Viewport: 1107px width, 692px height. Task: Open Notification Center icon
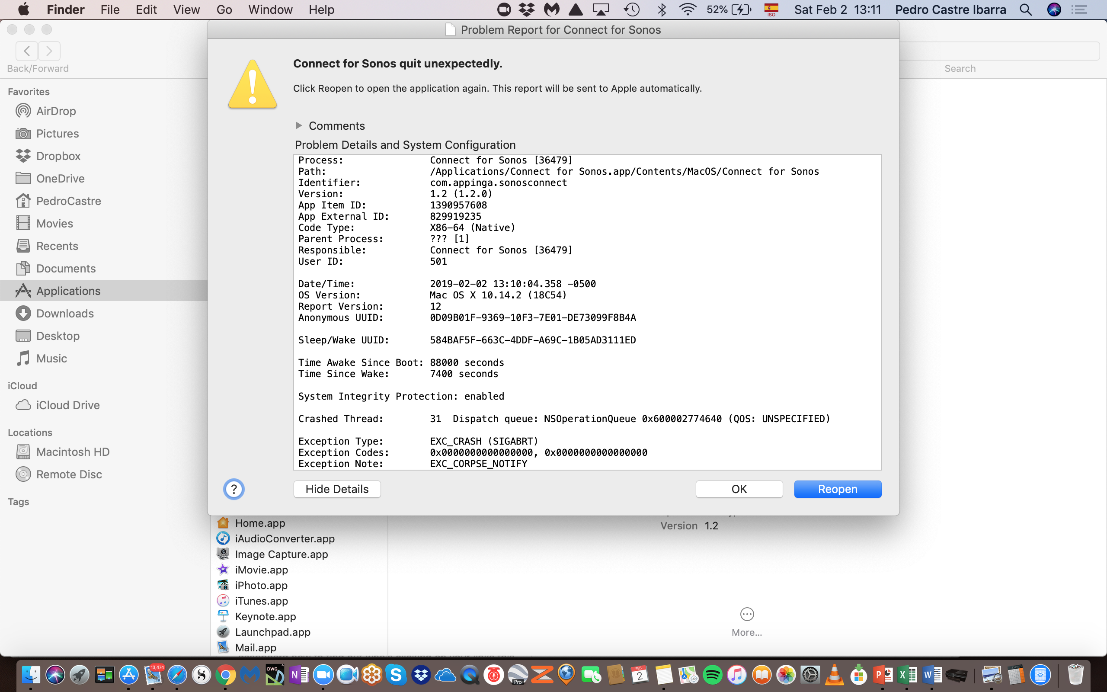pyautogui.click(x=1080, y=10)
